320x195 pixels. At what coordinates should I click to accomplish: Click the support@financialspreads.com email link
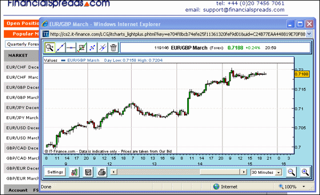pos(244,10)
